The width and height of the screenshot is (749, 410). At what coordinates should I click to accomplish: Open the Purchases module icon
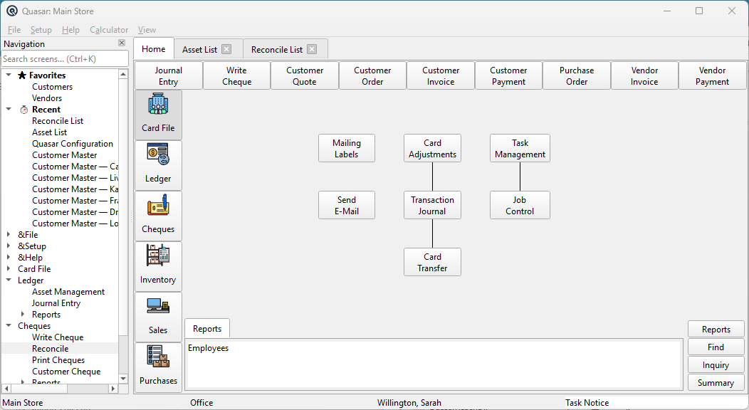pos(158,367)
